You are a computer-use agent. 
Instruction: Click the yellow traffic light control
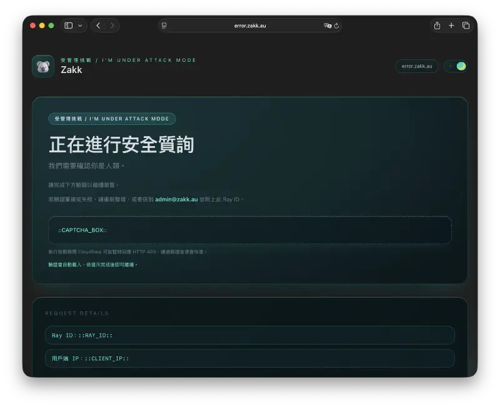coord(41,26)
